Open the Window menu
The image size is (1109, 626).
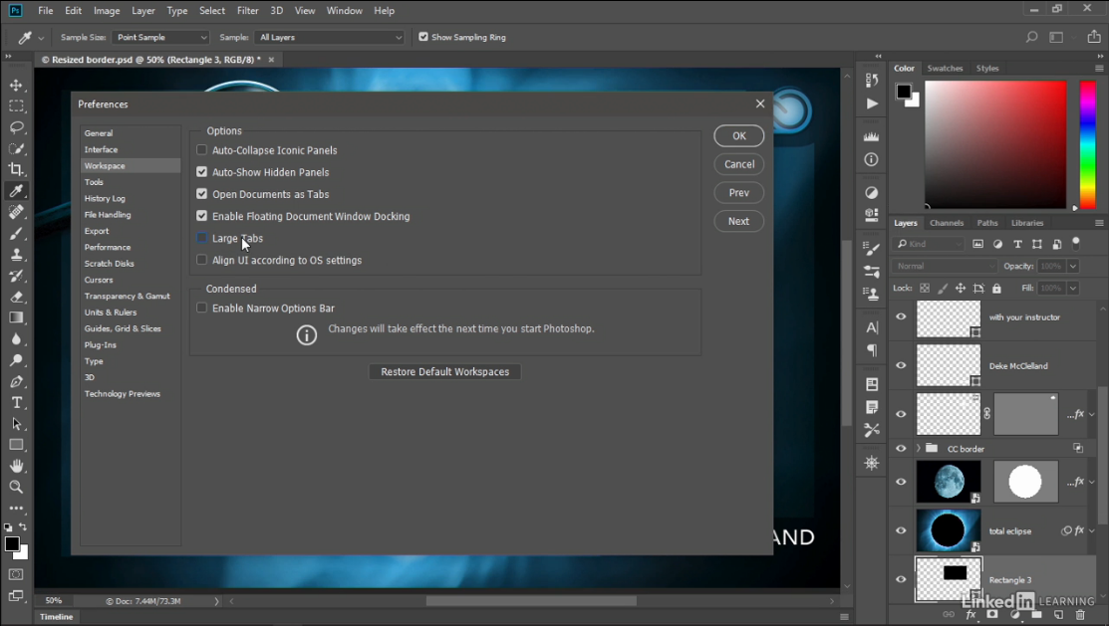click(345, 11)
